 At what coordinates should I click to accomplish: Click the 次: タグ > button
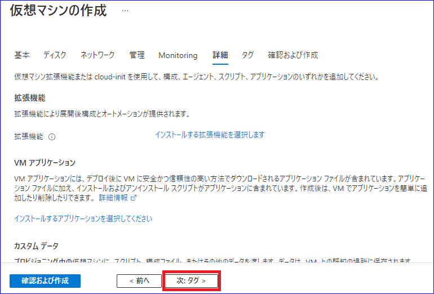tap(191, 281)
